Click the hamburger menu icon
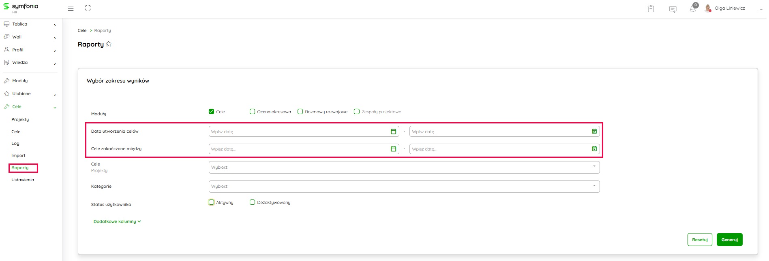 tap(71, 8)
